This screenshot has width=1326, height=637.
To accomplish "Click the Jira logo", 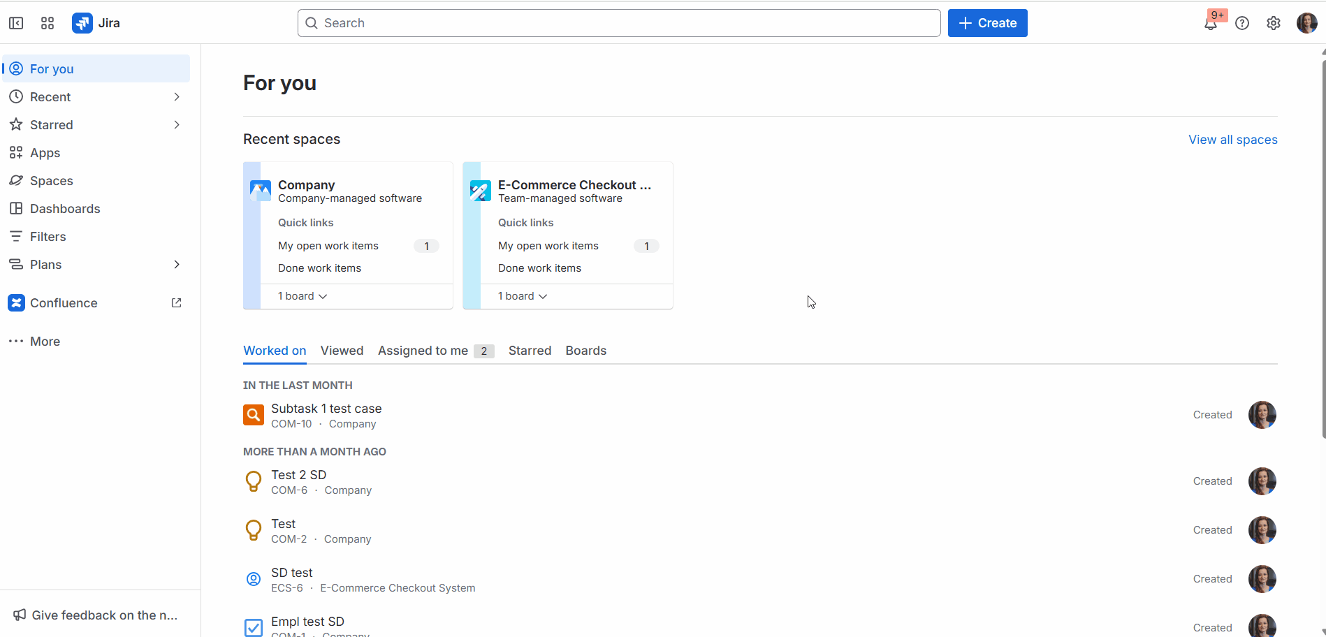I will tap(96, 23).
